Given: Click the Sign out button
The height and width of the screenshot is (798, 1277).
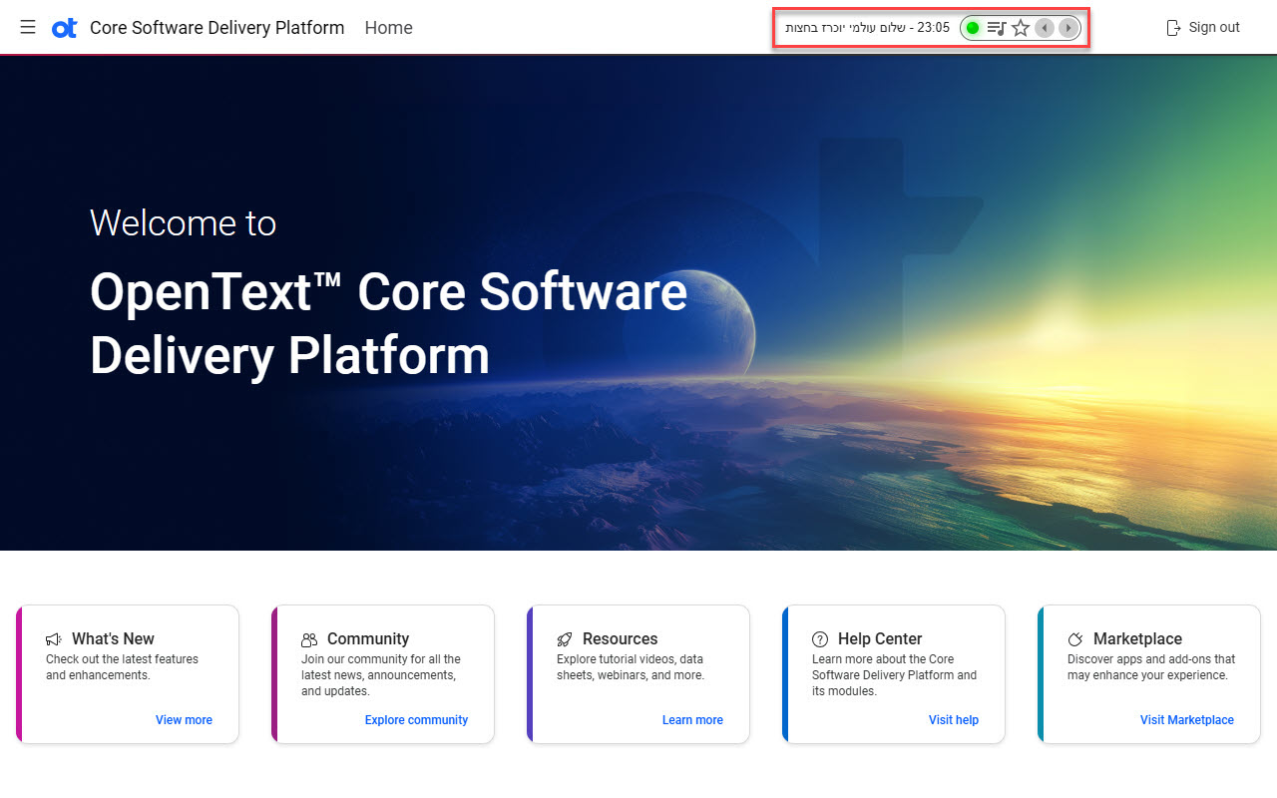Looking at the screenshot, I should click(1203, 28).
